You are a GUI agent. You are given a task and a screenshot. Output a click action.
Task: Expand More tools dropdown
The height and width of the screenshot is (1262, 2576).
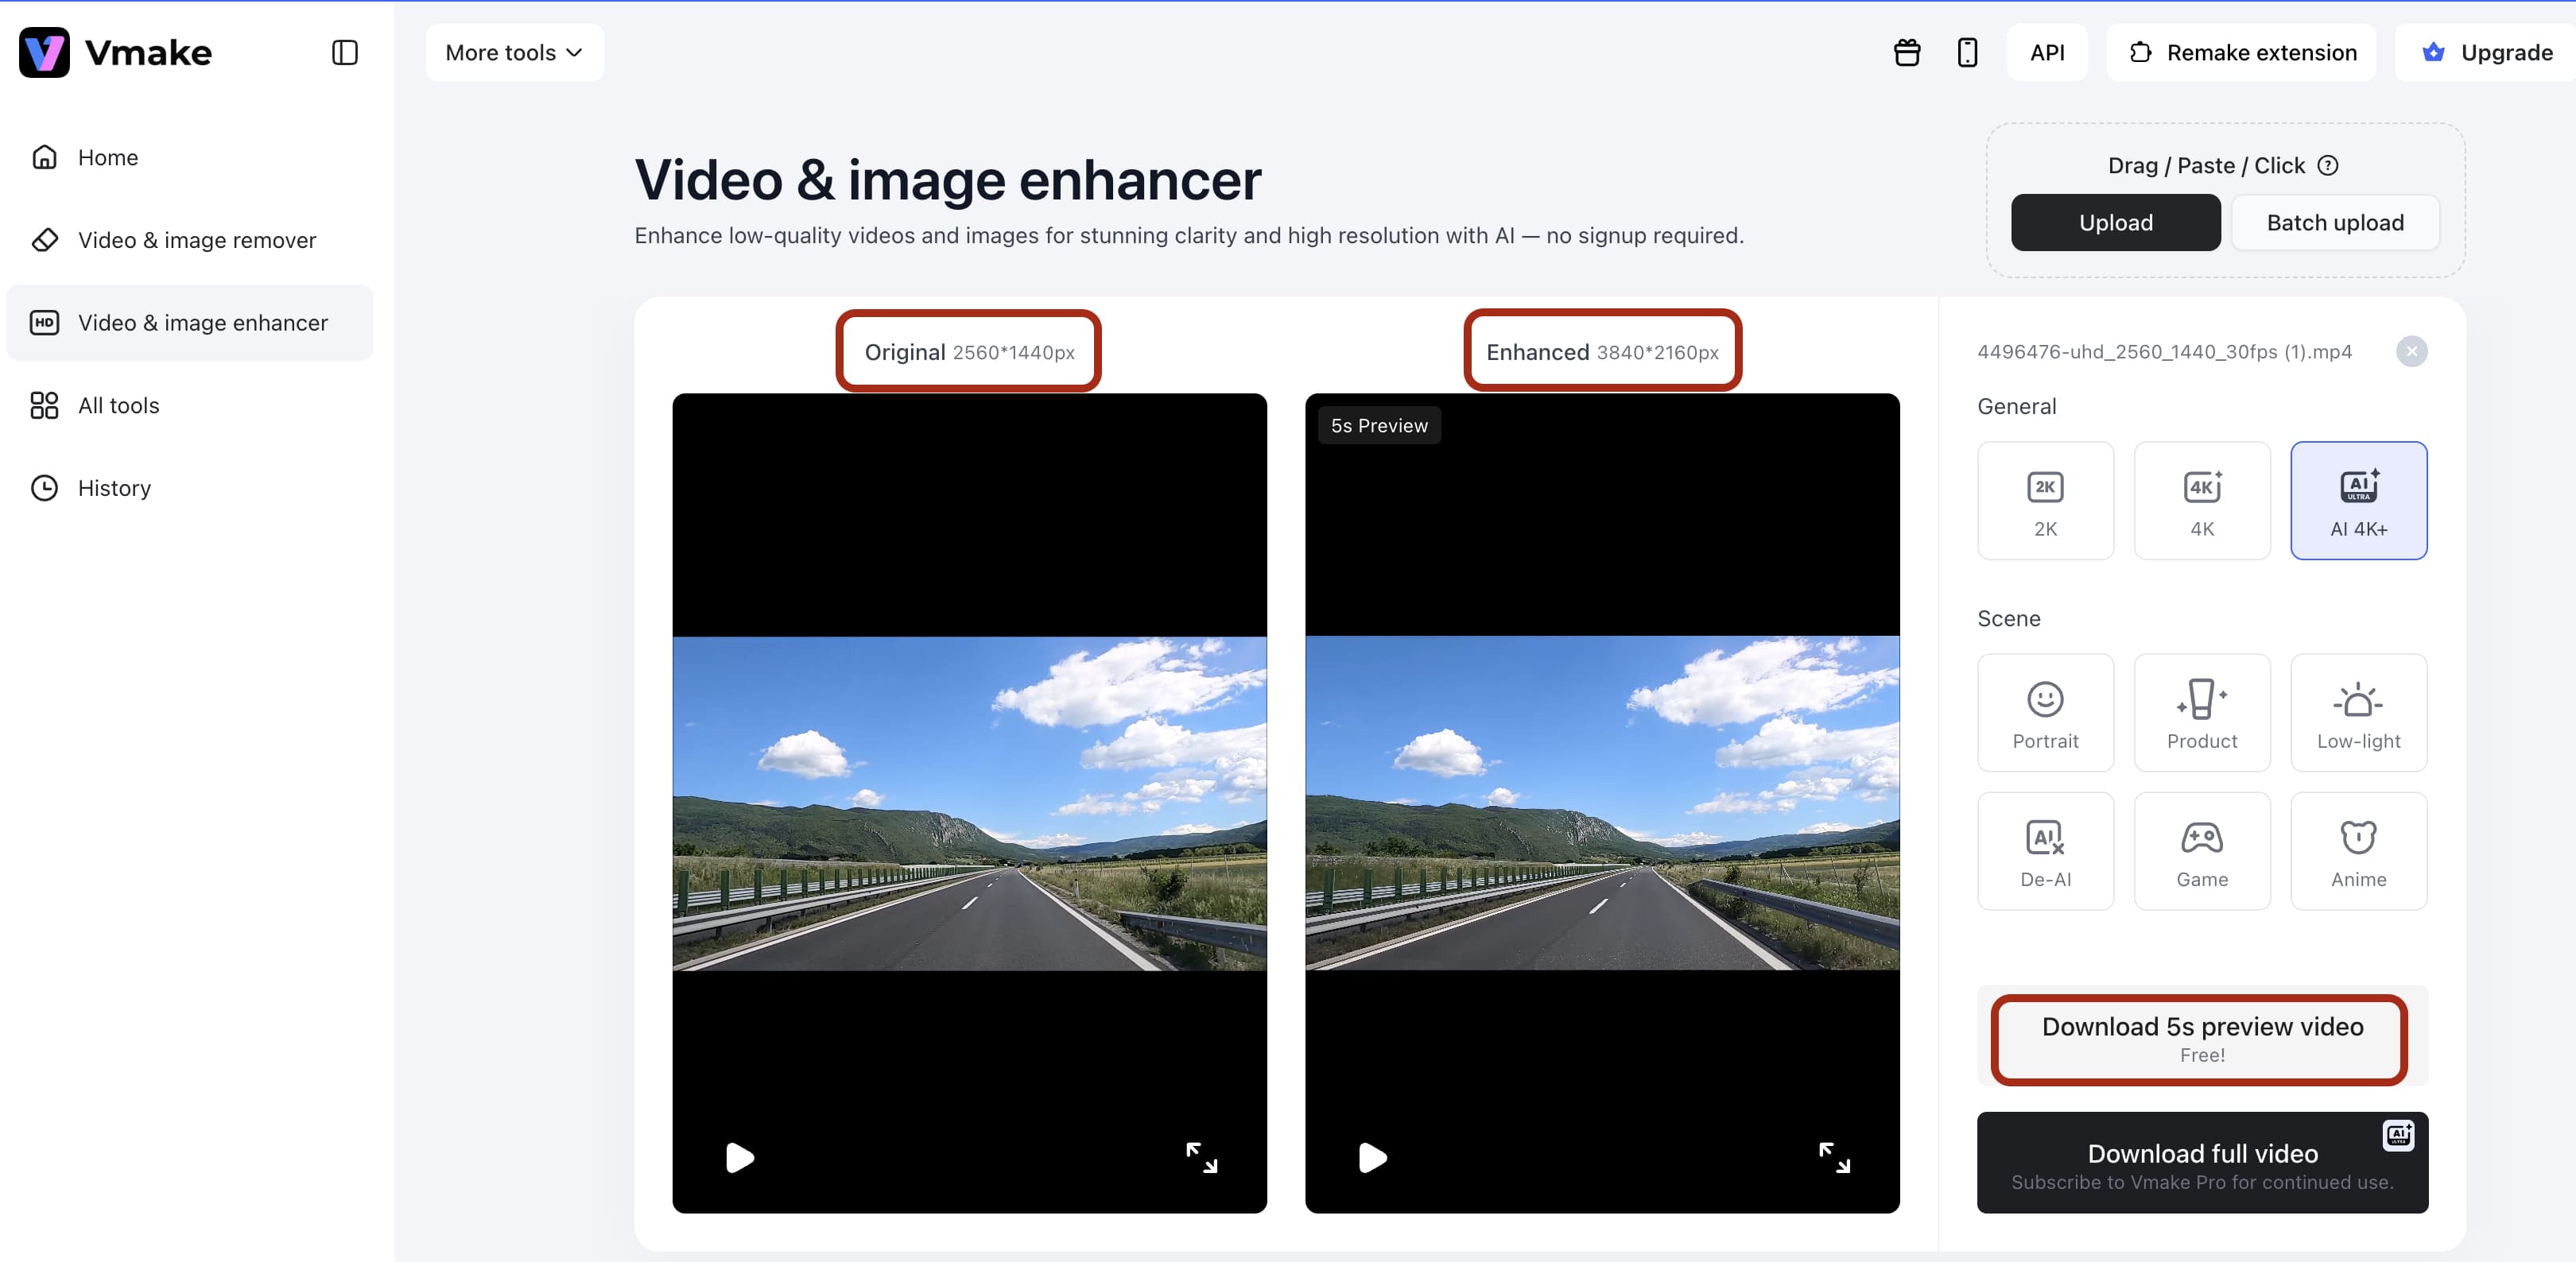coord(514,52)
